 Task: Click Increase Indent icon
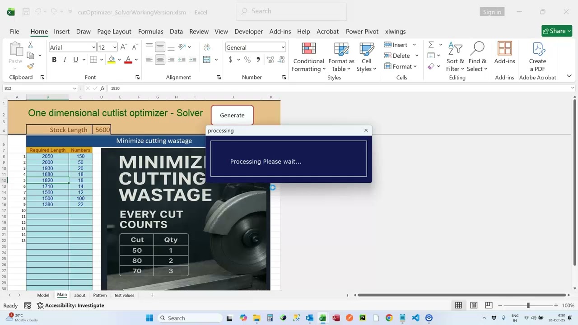(193, 60)
